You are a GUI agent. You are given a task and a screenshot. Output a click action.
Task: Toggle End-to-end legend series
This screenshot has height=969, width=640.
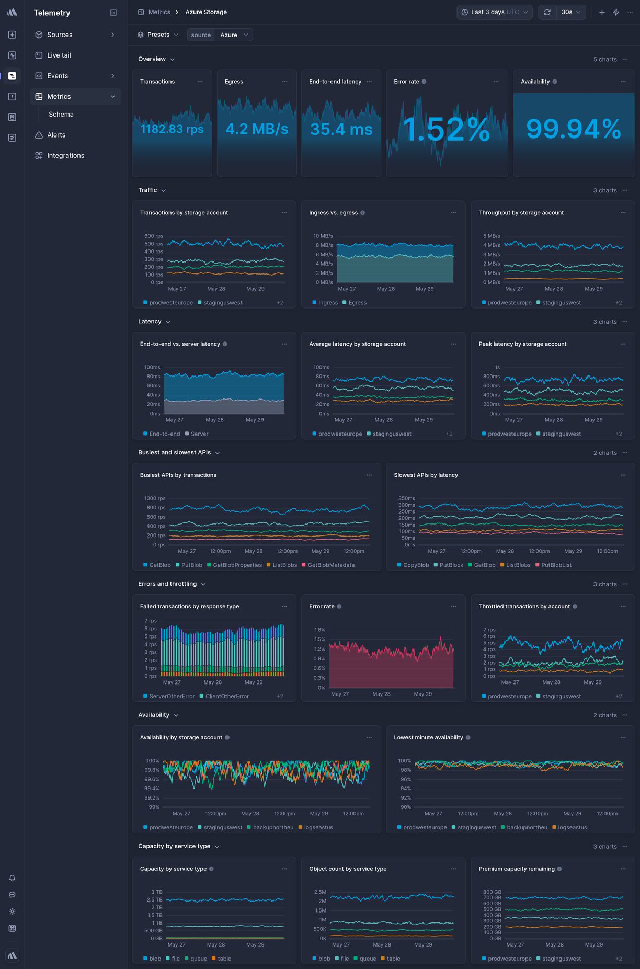(x=162, y=434)
